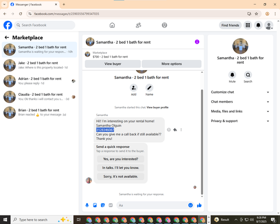Image resolution: width=280 pixels, height=224 pixels.
Task: Open the notifications bell in header
Action: tap(258, 25)
